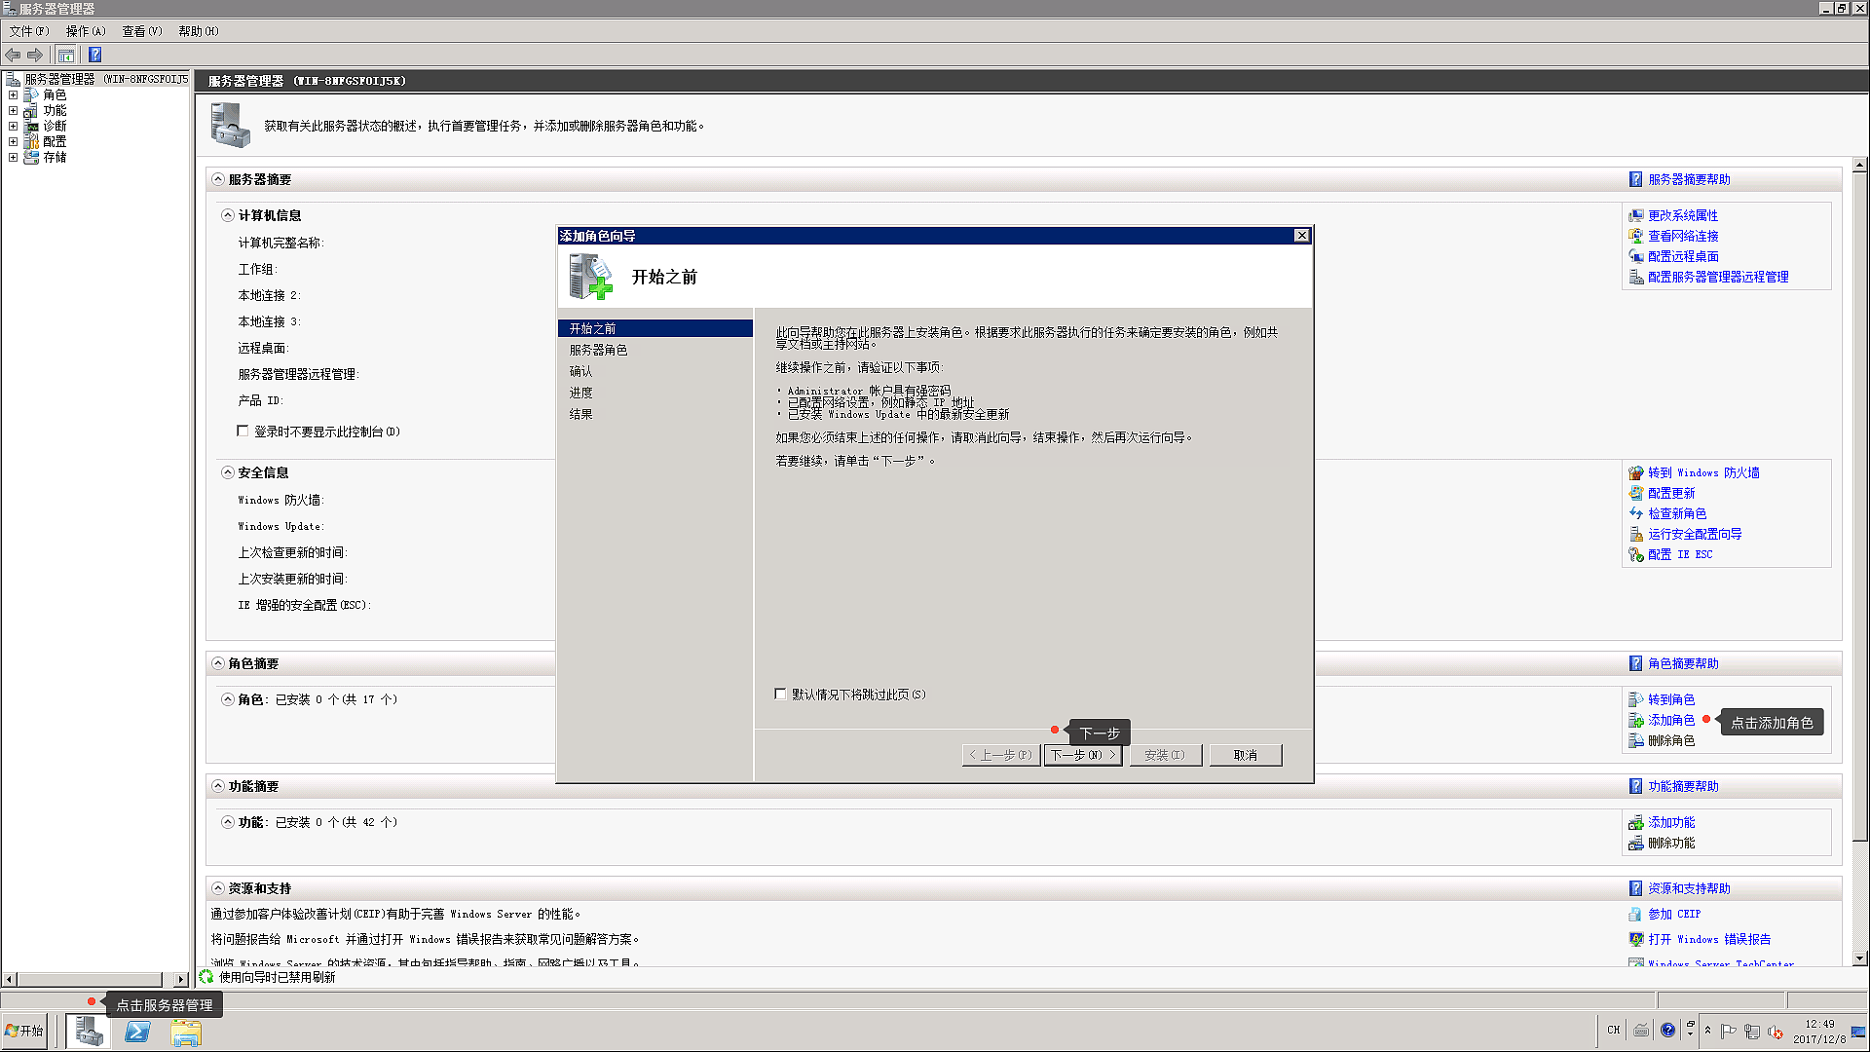Viewport: 1870px width, 1052px height.
Task: Open the 操作(A) menu
Action: pyautogui.click(x=85, y=31)
